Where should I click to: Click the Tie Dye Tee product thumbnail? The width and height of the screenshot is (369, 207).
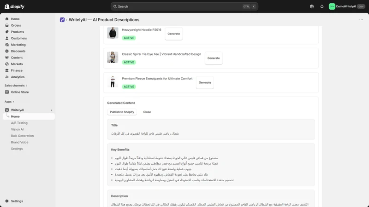[x=113, y=57]
